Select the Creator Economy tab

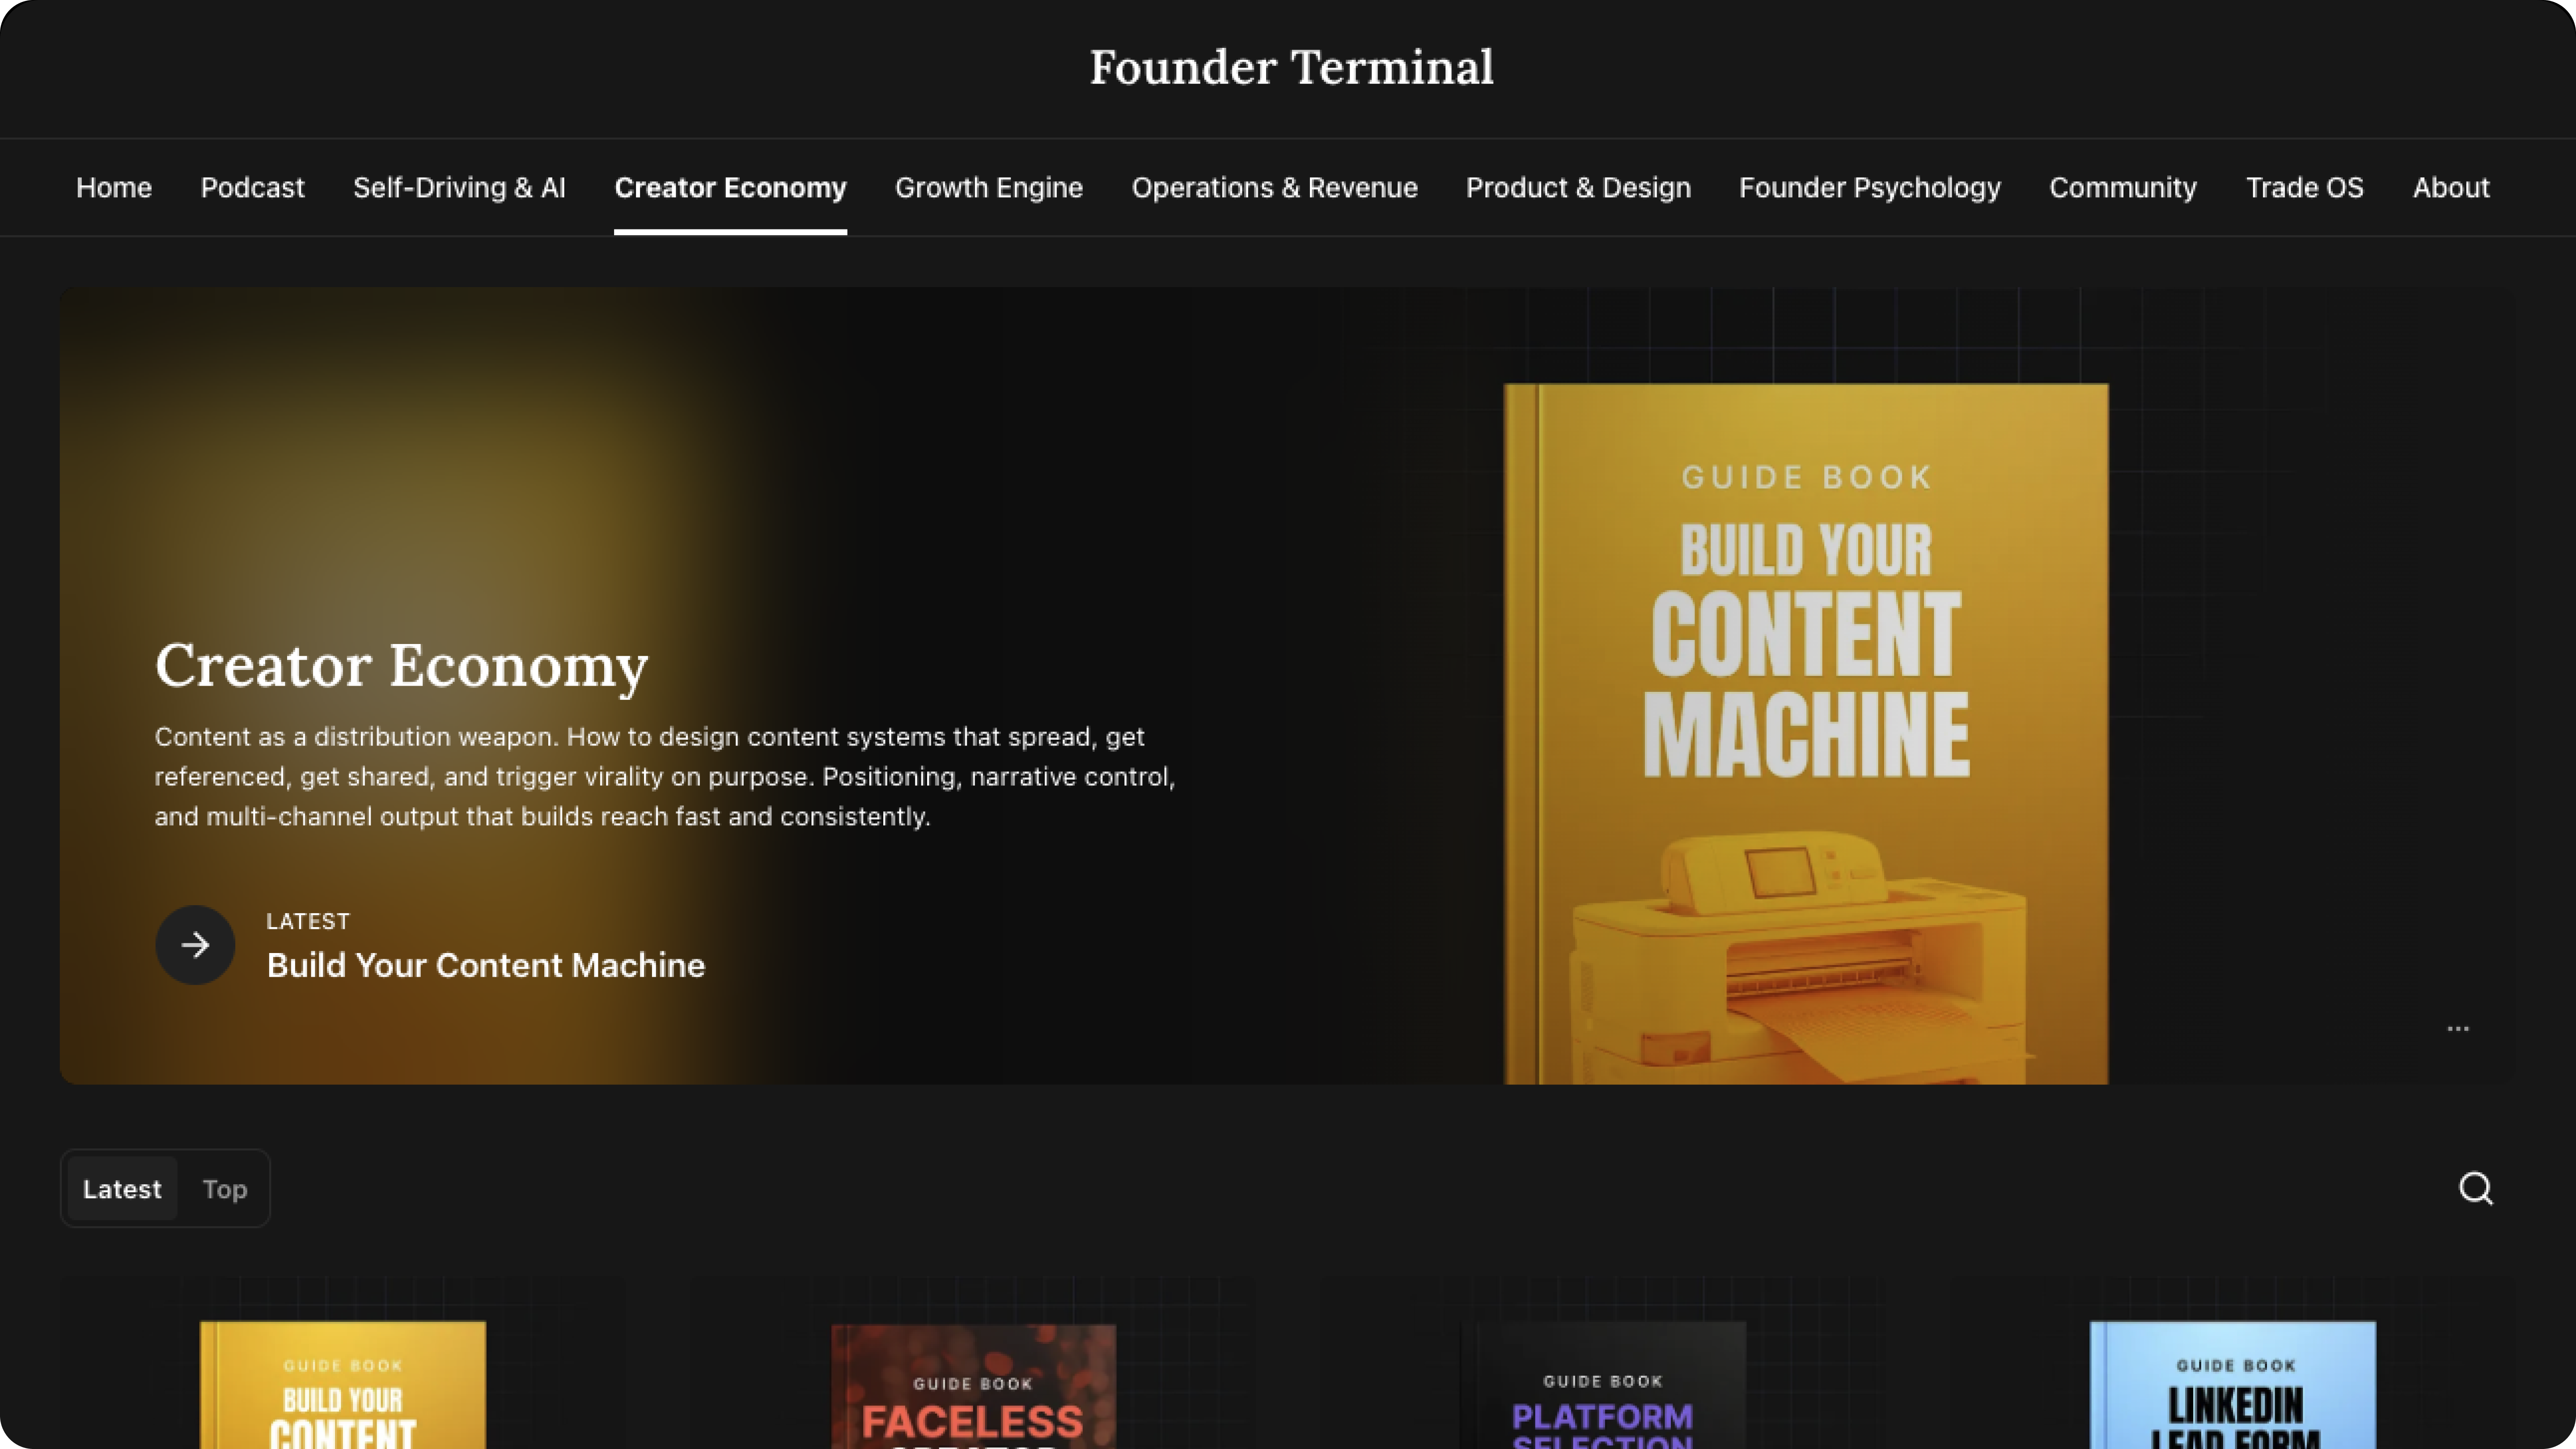click(730, 188)
